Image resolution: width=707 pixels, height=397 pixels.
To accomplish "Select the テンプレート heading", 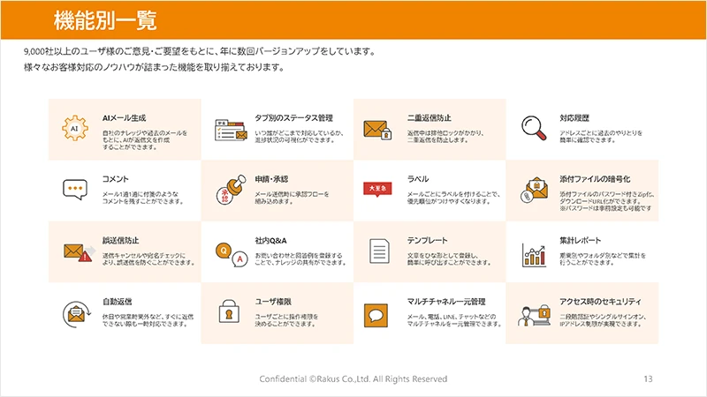I will pos(428,240).
